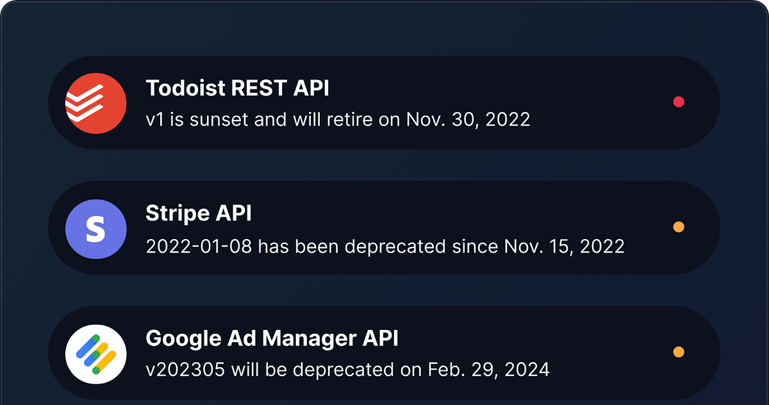Viewport: 769px width, 405px height.
Task: Click the v202305 deprecation text
Action: (x=347, y=370)
